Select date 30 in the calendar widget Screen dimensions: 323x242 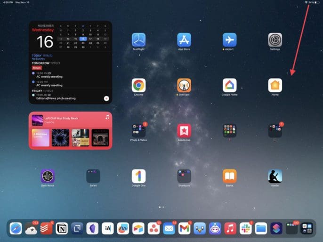click(83, 47)
